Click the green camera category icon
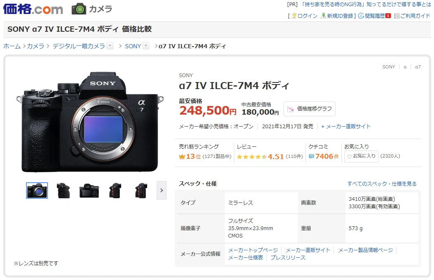This screenshot has width=434, height=280. [x=79, y=9]
